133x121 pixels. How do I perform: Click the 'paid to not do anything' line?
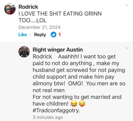pos(76,63)
